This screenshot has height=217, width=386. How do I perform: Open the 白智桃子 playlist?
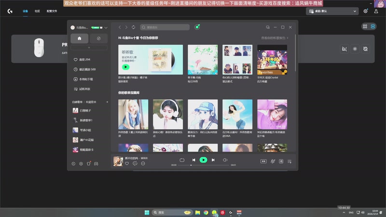[82, 110]
